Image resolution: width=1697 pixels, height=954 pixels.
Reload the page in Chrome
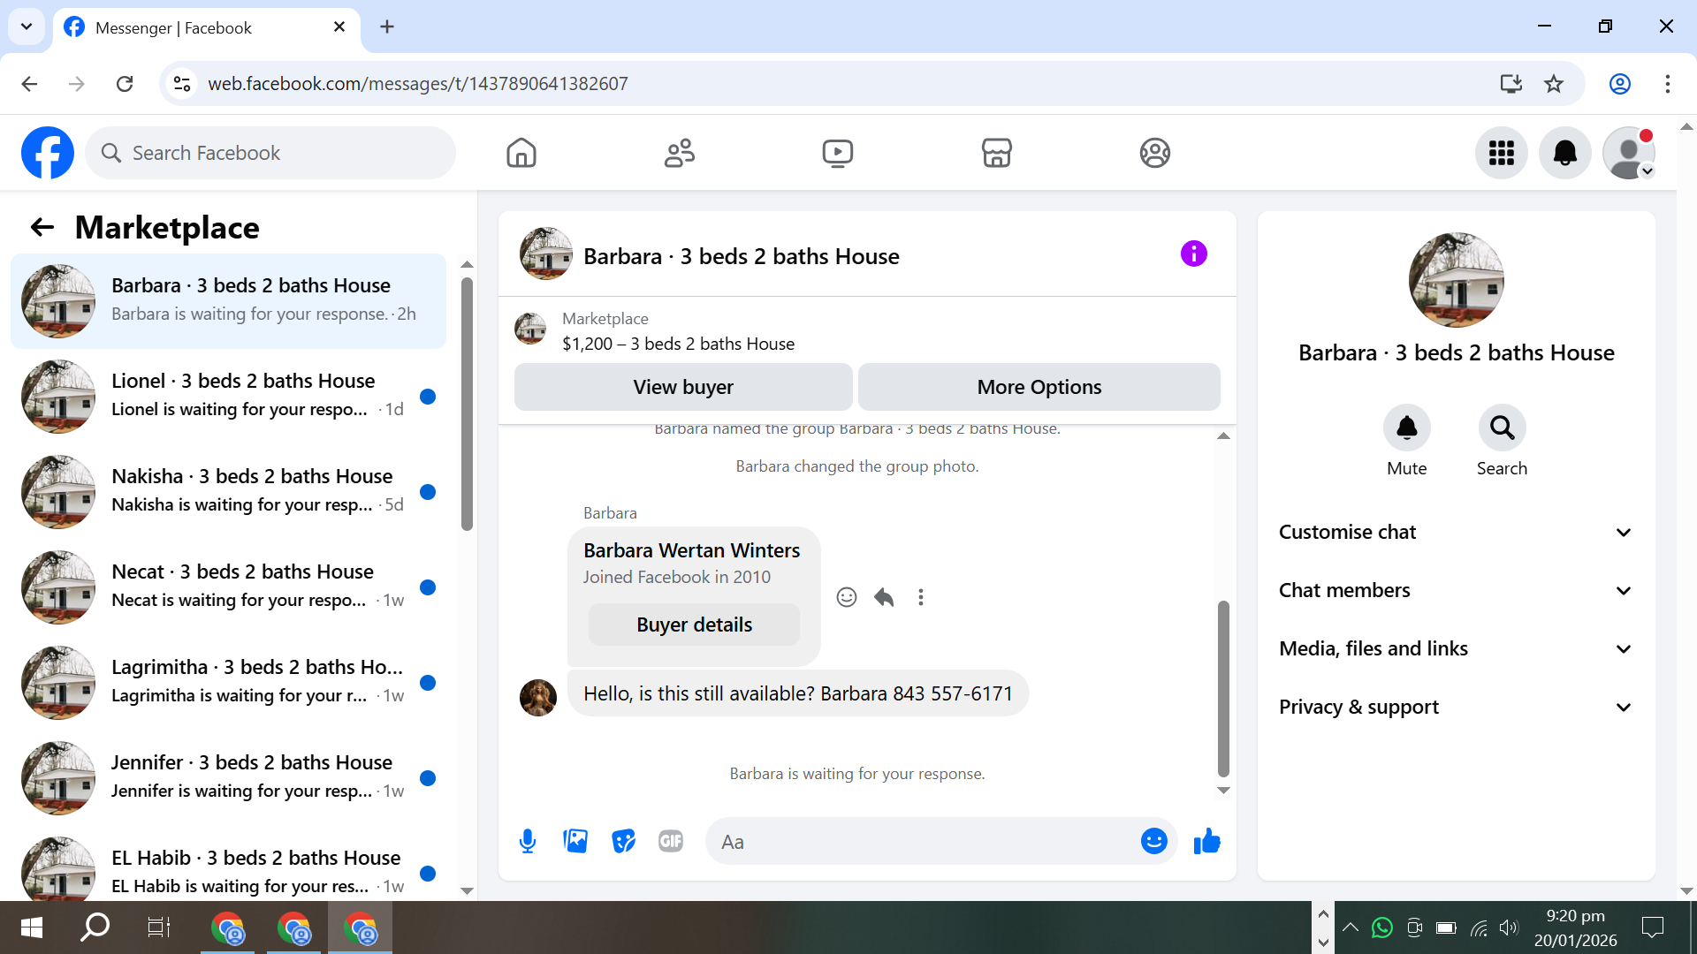click(125, 84)
